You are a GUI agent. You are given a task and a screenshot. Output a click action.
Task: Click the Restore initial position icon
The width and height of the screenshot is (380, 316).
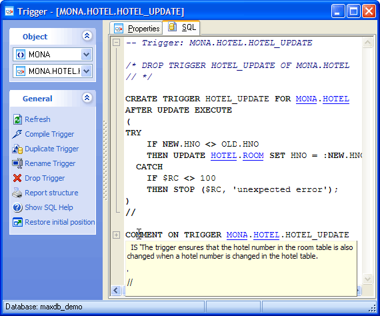(x=17, y=222)
